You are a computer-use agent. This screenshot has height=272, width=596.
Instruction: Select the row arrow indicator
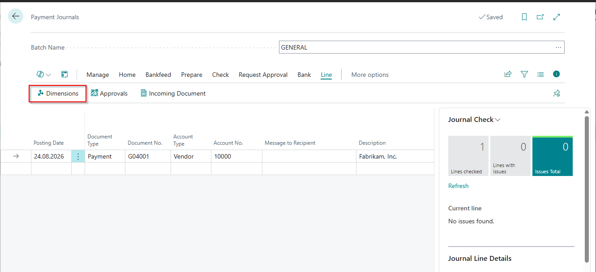[16, 156]
